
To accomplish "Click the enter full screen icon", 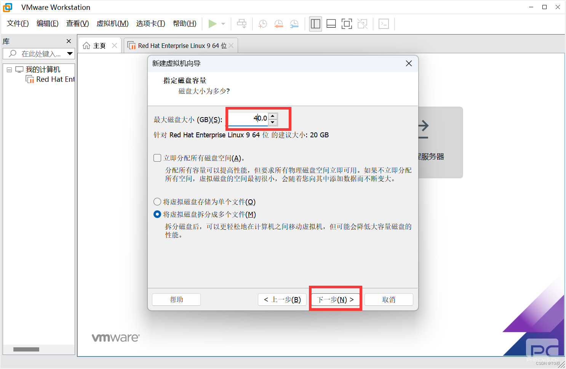I will pos(347,24).
